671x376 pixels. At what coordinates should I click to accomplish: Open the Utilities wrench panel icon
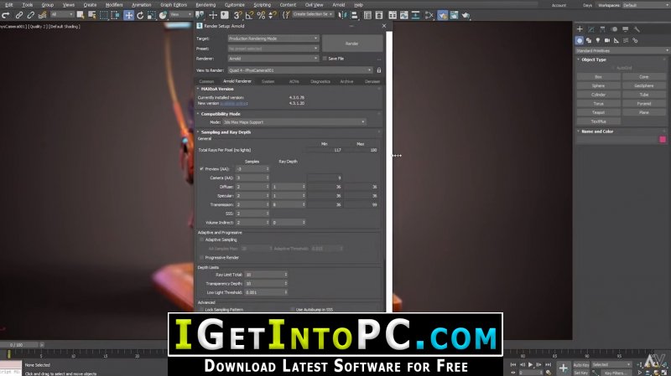pyautogui.click(x=637, y=29)
